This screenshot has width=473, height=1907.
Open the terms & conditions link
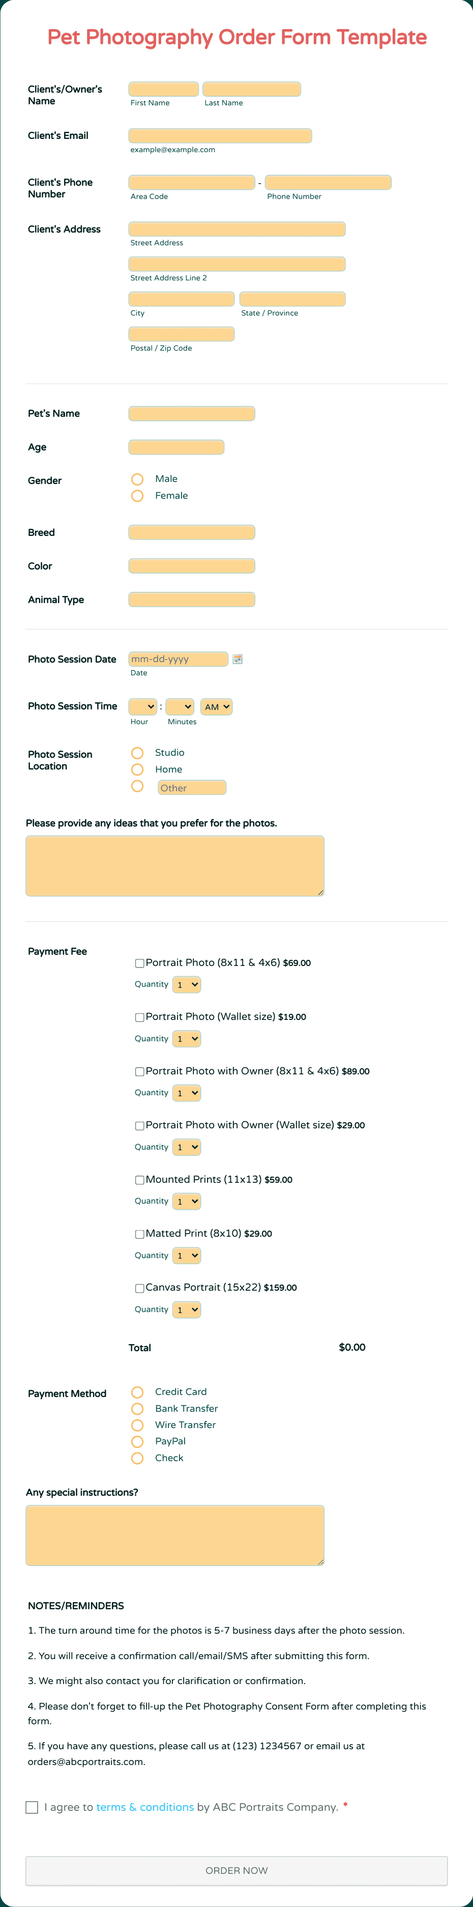coord(145,1807)
